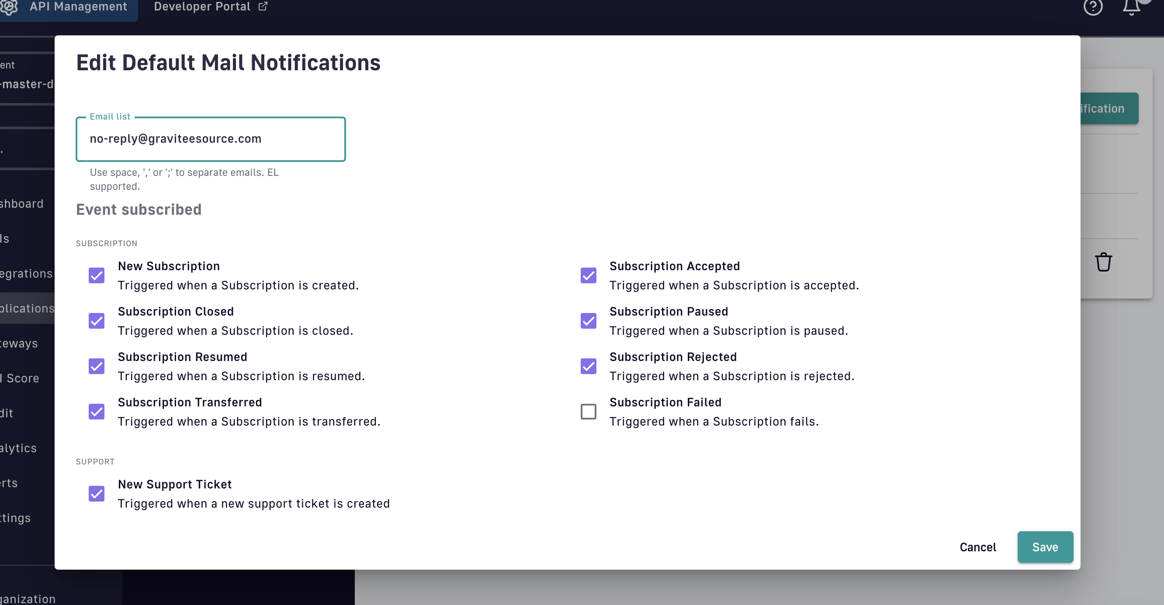Toggle the Subscription Rejected checkbox
The height and width of the screenshot is (605, 1164).
tap(588, 366)
